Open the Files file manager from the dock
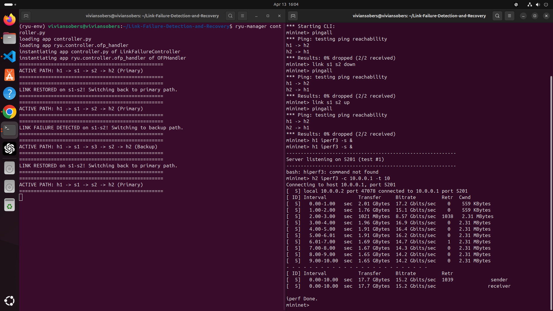 (x=10, y=38)
